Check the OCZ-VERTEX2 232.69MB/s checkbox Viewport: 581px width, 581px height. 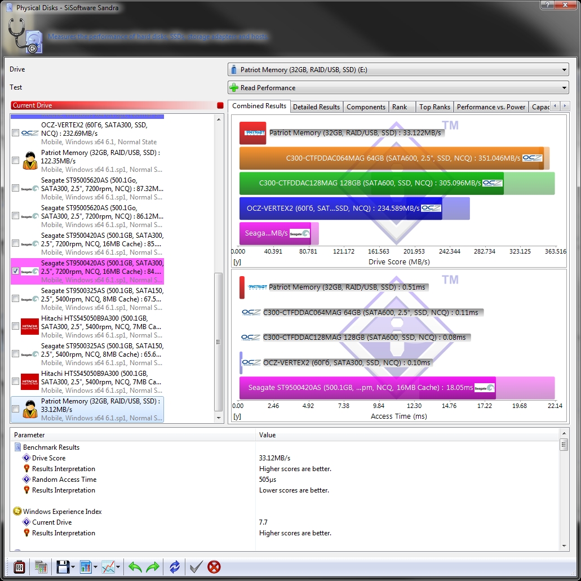tap(15, 133)
